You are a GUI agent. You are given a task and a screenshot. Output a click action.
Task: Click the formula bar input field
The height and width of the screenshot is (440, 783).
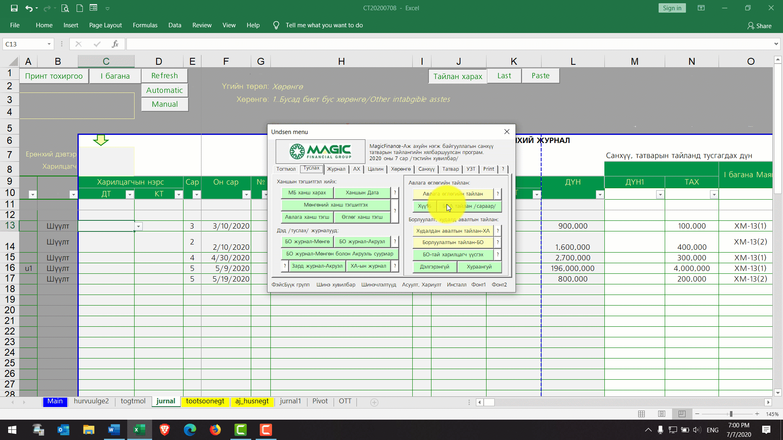449,44
